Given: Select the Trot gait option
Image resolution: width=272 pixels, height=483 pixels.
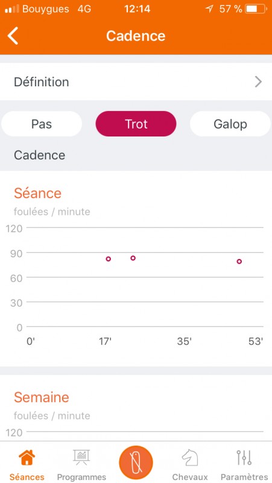Looking at the screenshot, I should pos(136,124).
